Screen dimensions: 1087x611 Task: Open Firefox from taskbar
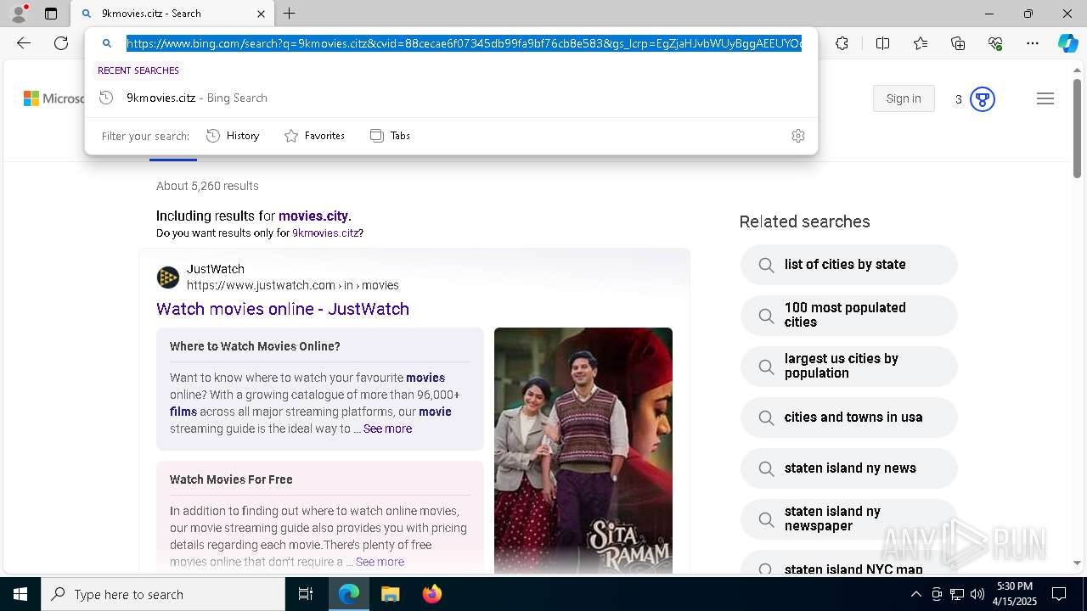point(431,594)
